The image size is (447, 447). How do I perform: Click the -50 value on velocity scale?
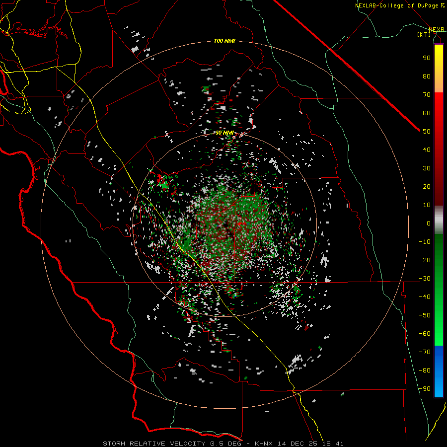click(x=425, y=315)
